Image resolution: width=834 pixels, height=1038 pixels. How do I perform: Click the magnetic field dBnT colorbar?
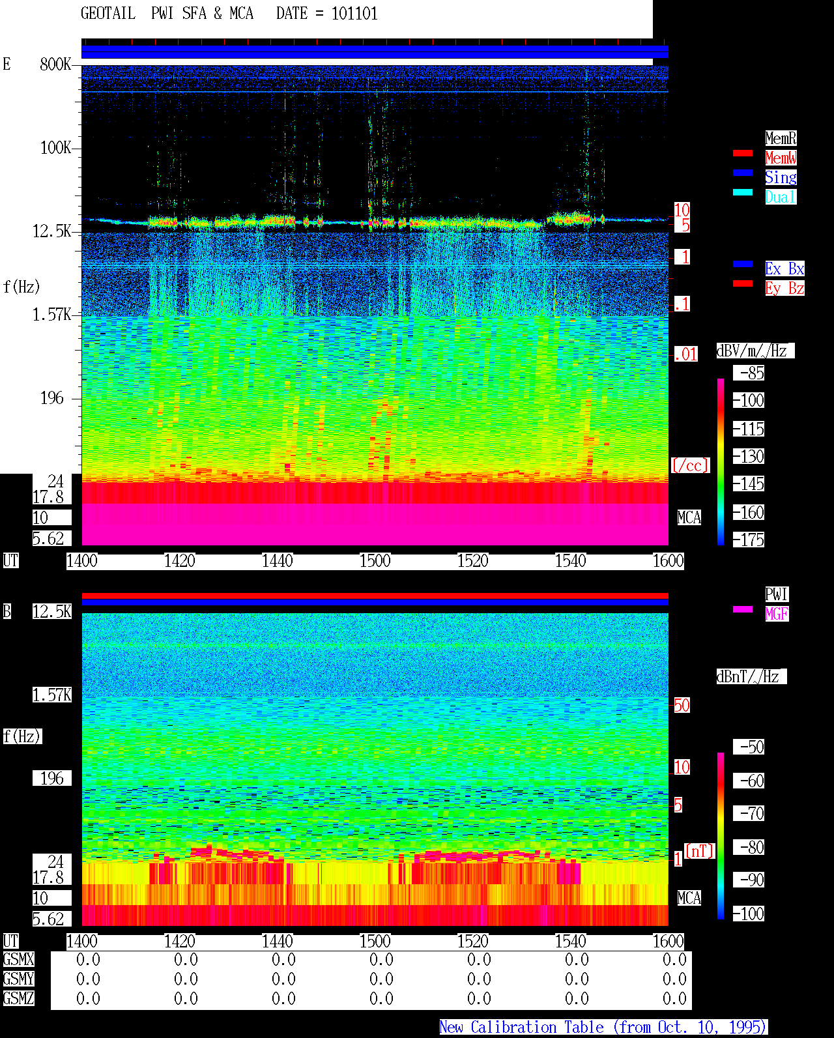pyautogui.click(x=721, y=836)
